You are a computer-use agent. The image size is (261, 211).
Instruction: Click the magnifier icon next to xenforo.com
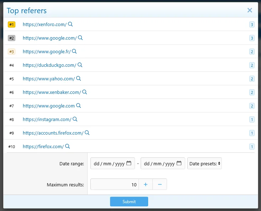coord(71,24)
